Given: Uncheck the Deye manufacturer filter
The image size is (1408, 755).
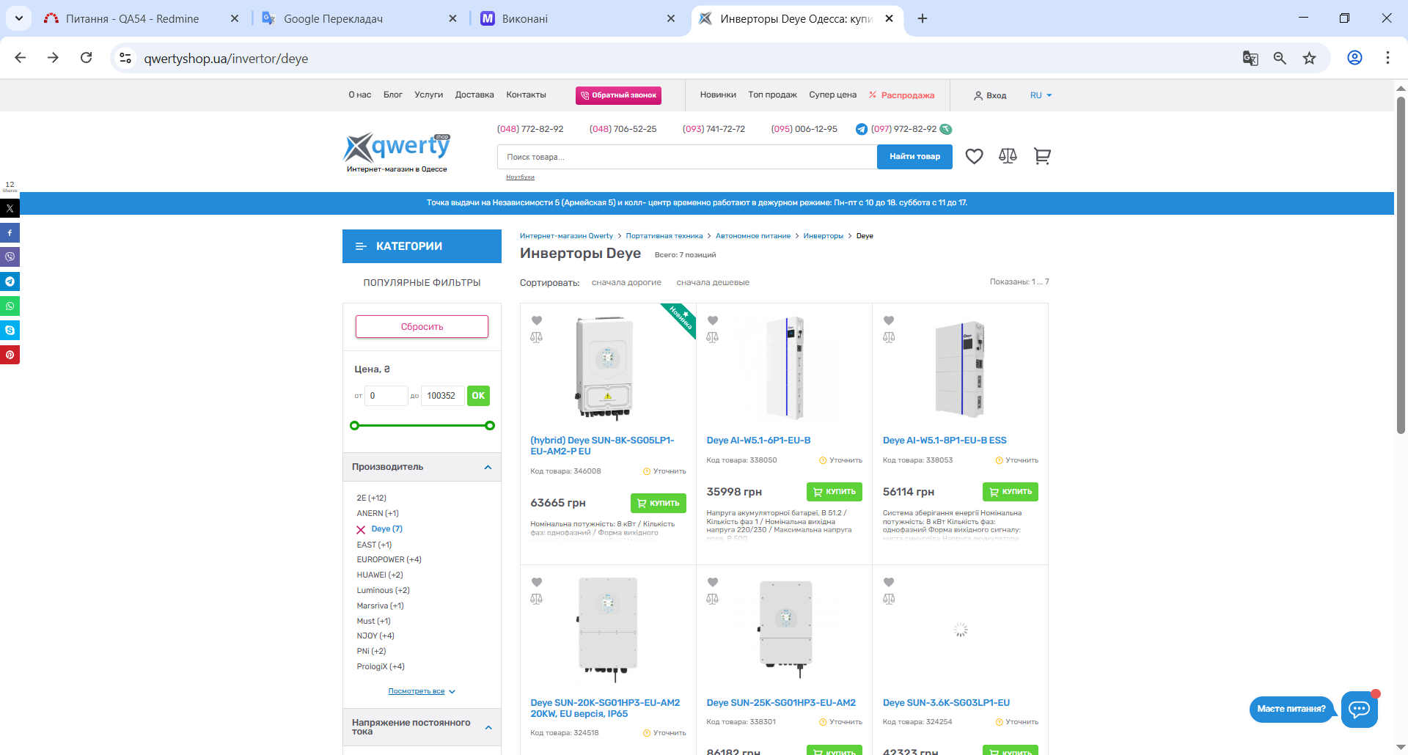Looking at the screenshot, I should tap(361, 529).
